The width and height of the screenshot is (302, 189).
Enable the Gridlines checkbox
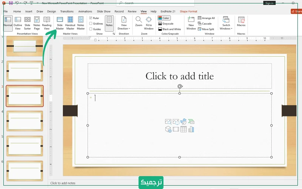click(91, 23)
